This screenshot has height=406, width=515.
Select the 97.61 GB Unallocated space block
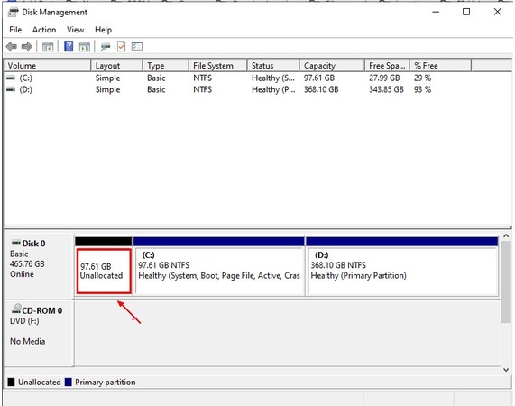tap(104, 271)
